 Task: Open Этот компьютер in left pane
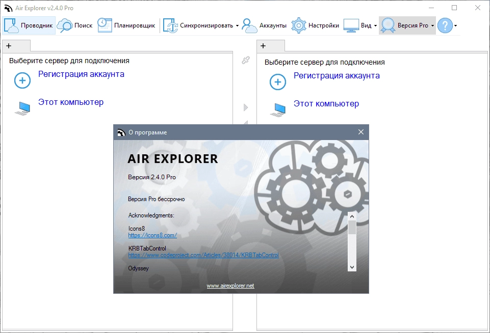click(71, 102)
